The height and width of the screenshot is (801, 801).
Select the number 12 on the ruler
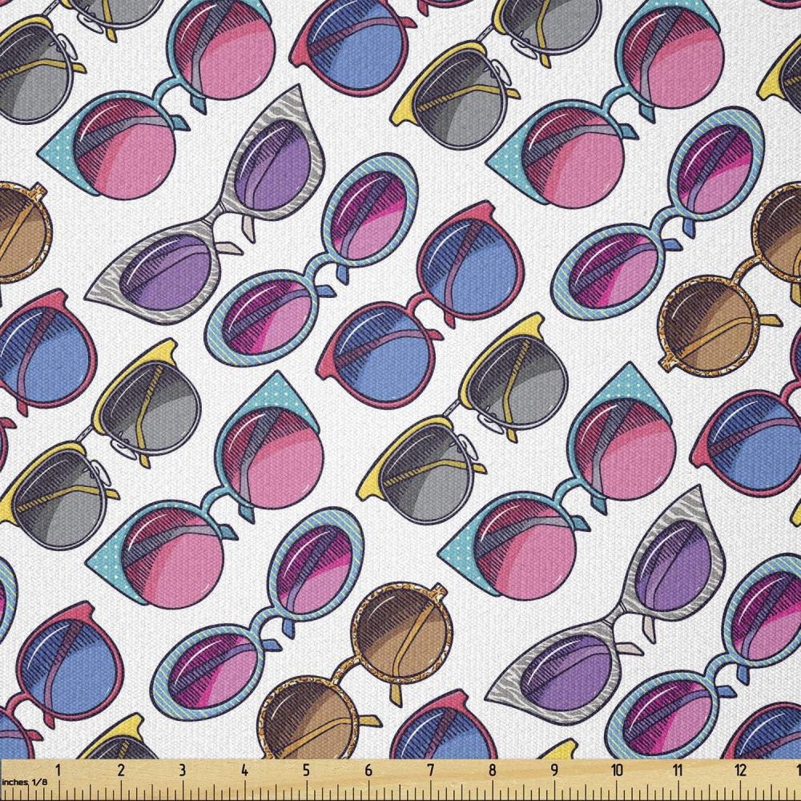click(741, 770)
